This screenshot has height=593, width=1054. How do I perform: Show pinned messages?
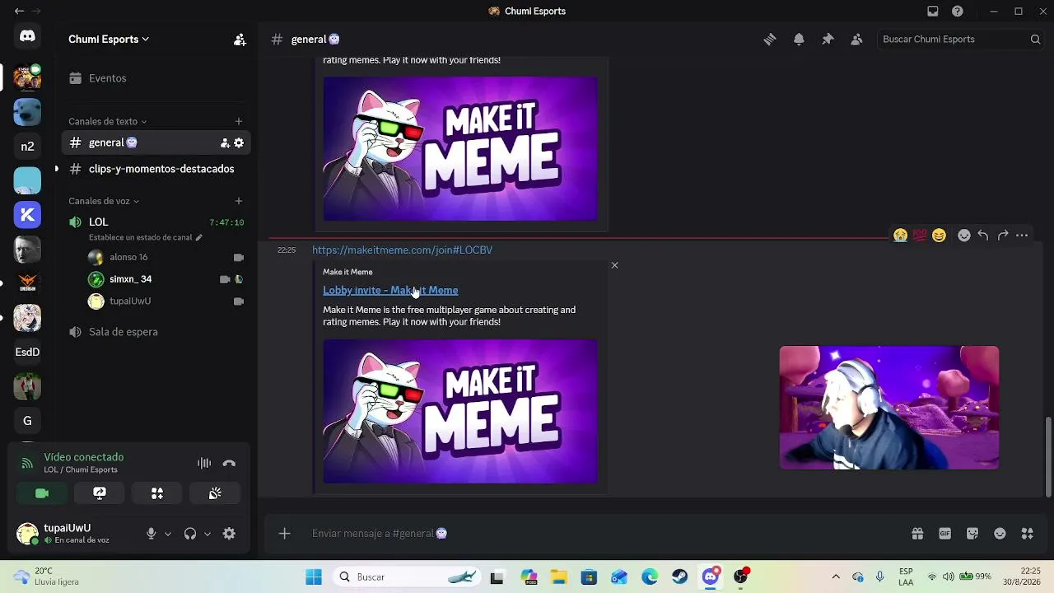point(828,40)
